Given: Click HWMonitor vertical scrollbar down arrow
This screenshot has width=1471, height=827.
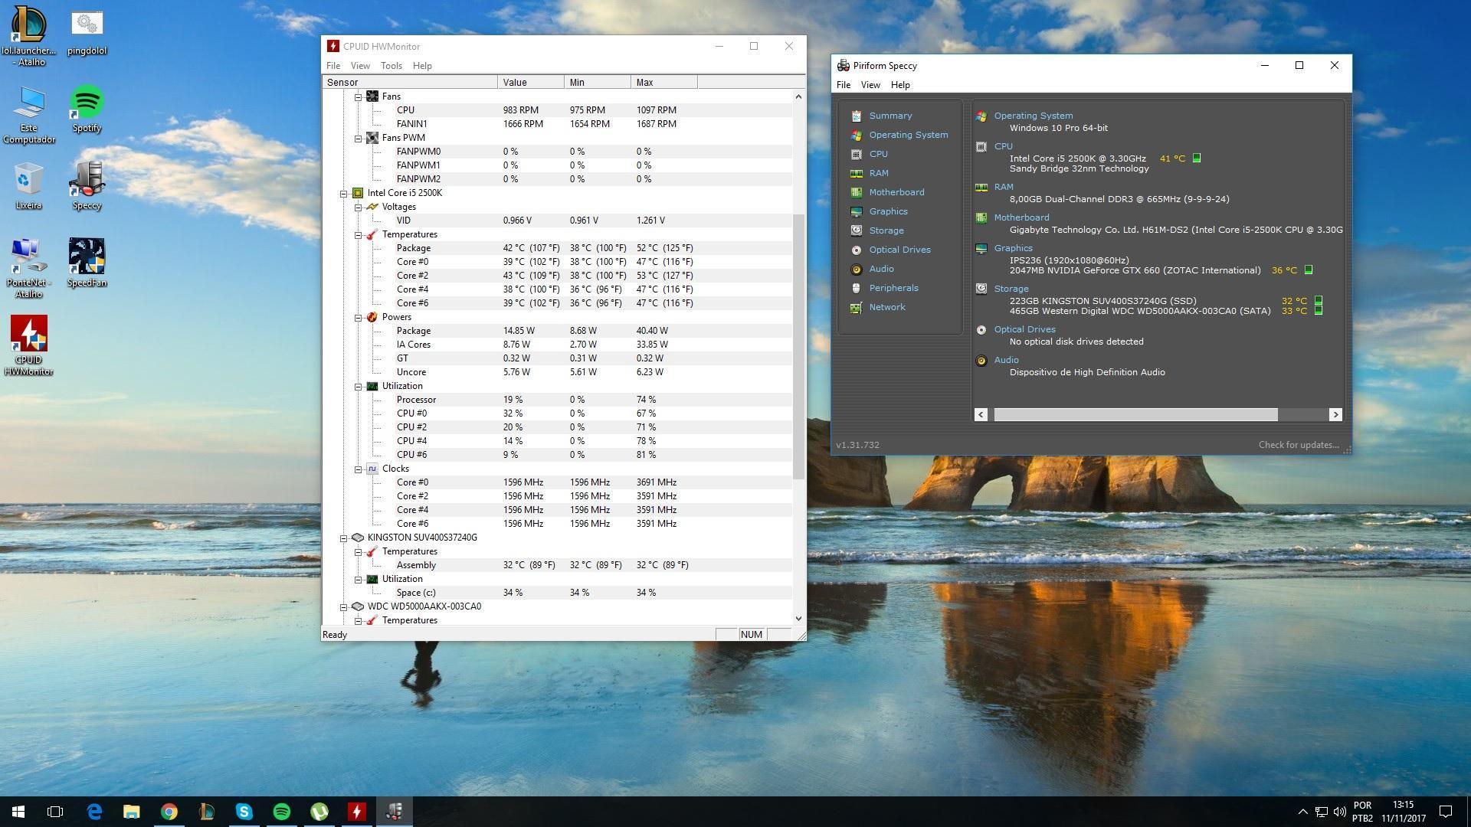Looking at the screenshot, I should (x=798, y=619).
